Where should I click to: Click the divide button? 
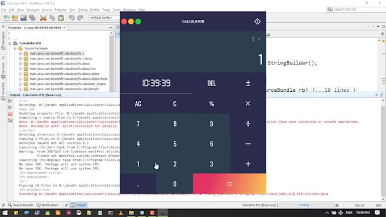248,124
